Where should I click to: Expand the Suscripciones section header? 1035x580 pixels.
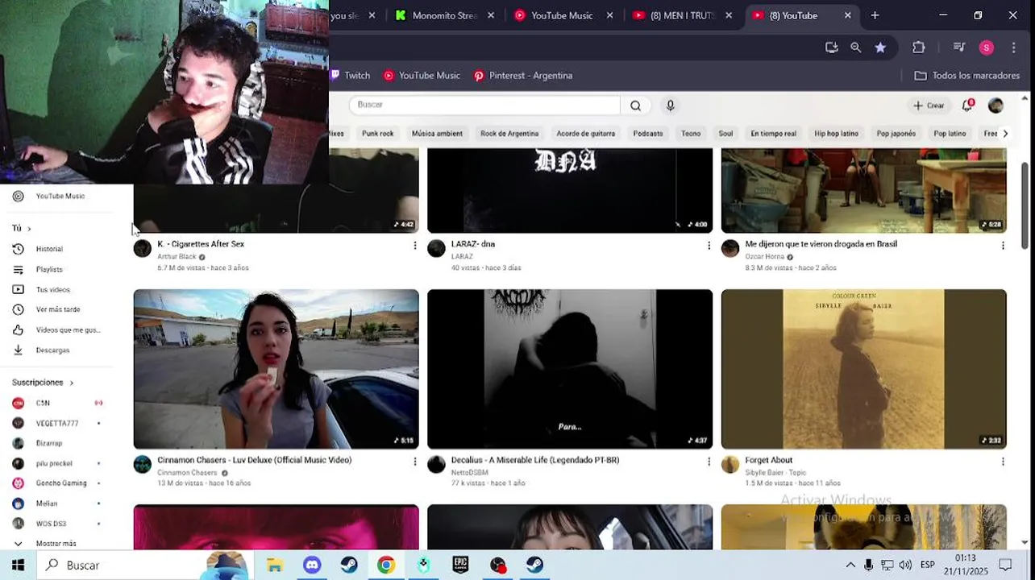(x=42, y=383)
